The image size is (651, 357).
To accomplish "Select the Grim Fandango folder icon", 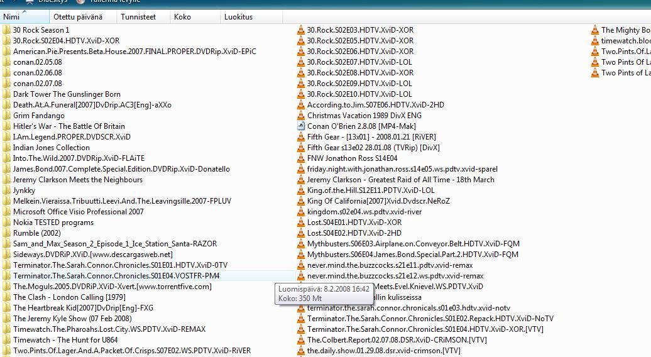I will (6, 116).
